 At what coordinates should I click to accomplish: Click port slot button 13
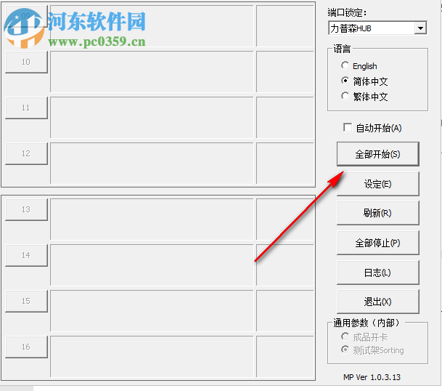pyautogui.click(x=26, y=209)
